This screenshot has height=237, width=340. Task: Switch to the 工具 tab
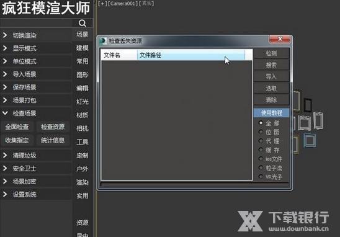click(83, 142)
